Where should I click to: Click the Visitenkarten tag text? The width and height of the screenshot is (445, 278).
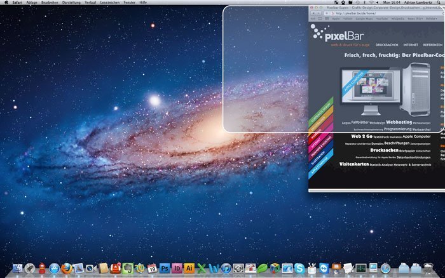354,164
